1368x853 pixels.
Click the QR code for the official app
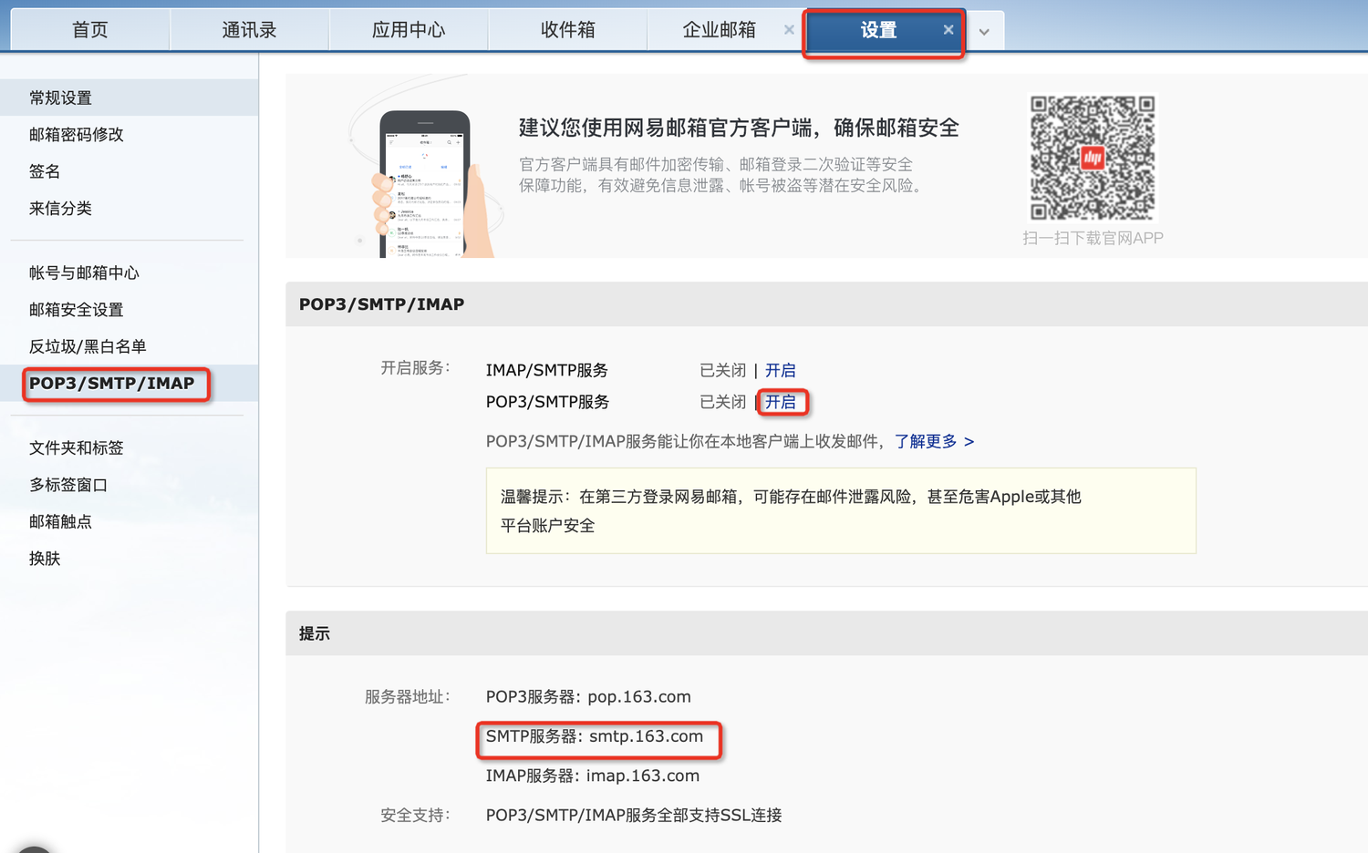point(1093,158)
